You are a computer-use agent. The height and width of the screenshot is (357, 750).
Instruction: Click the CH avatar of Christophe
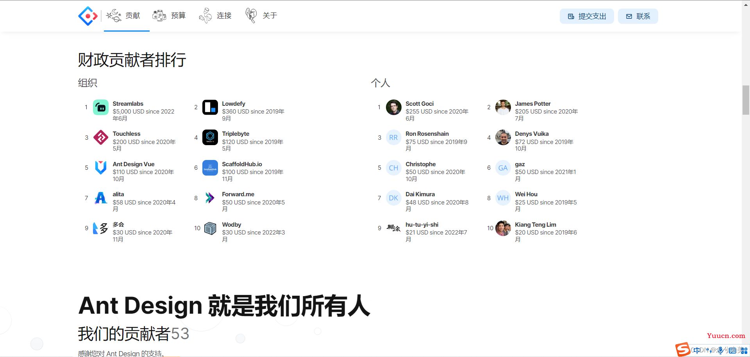[394, 168]
